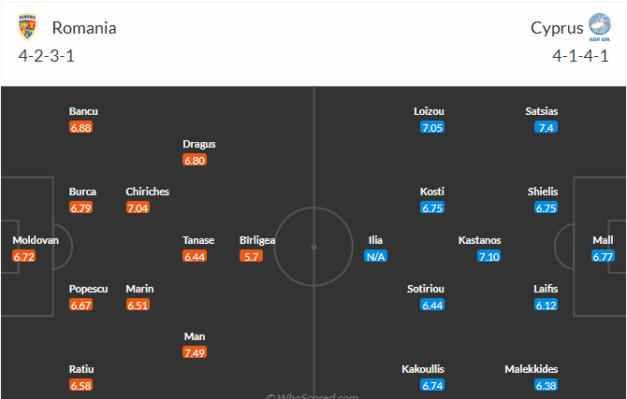The height and width of the screenshot is (399, 627).
Task: Click Ilia's N/A rating badge
Action: point(375,256)
